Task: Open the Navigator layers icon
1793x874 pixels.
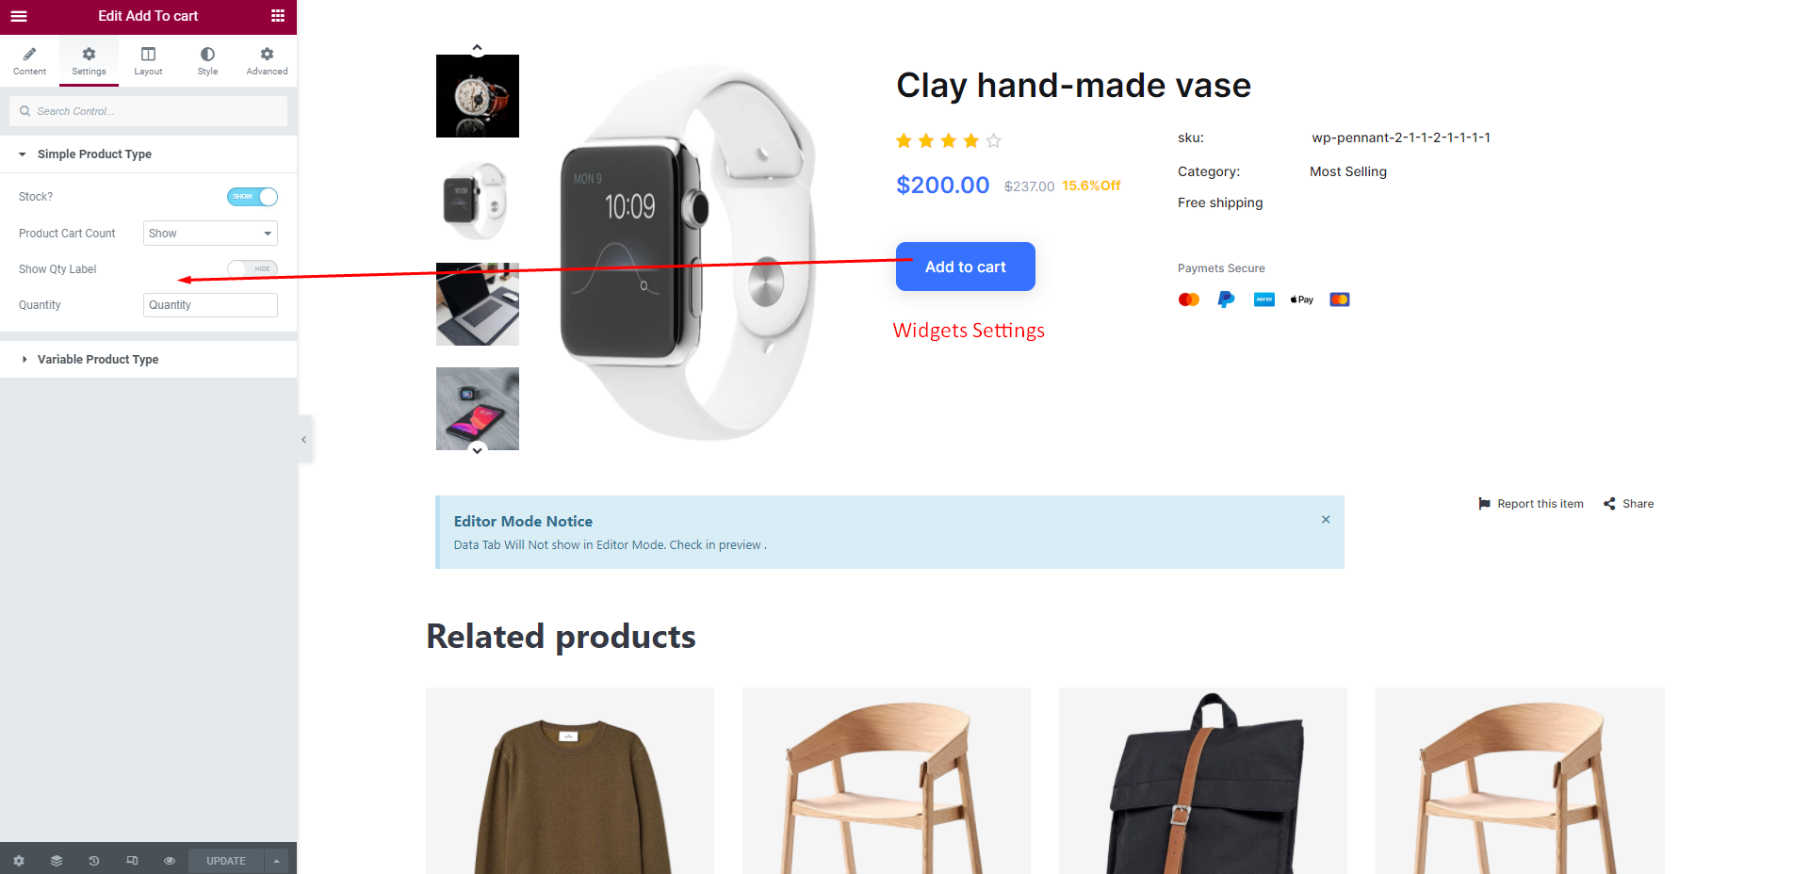Action: pyautogui.click(x=57, y=861)
